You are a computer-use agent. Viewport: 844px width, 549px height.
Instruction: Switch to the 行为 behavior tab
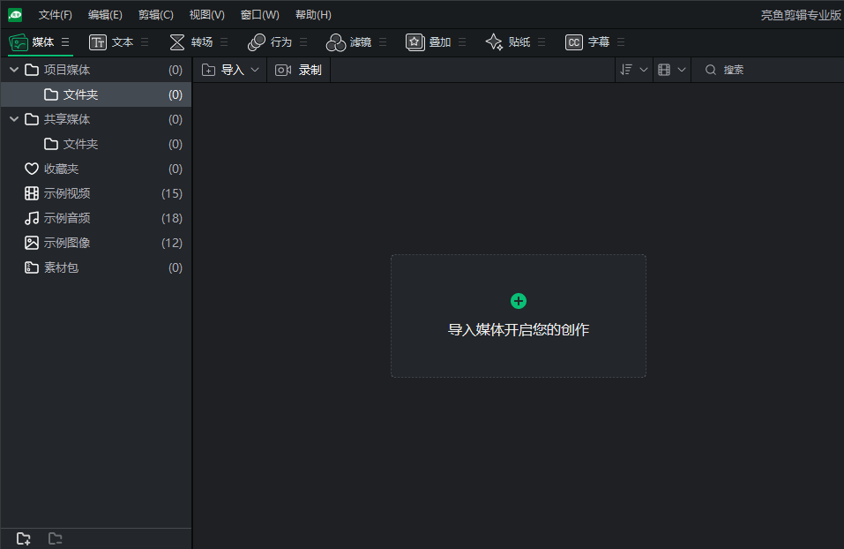click(270, 42)
